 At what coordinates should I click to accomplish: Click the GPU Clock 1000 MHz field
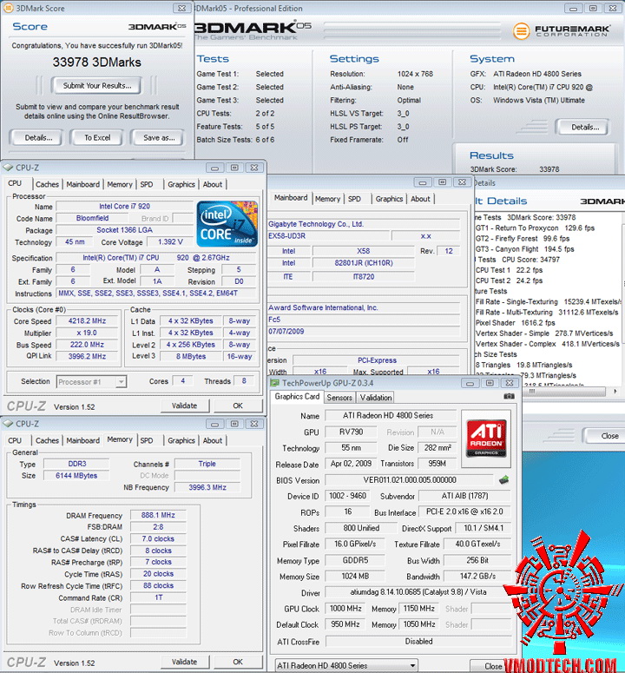click(x=345, y=609)
